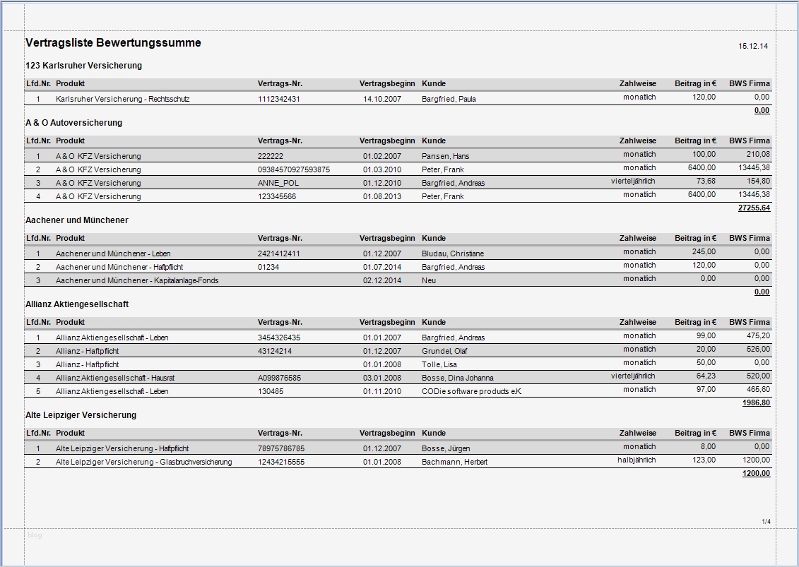The image size is (799, 567).
Task: Click customer Bosse, Dina Johanna
Action: click(458, 378)
